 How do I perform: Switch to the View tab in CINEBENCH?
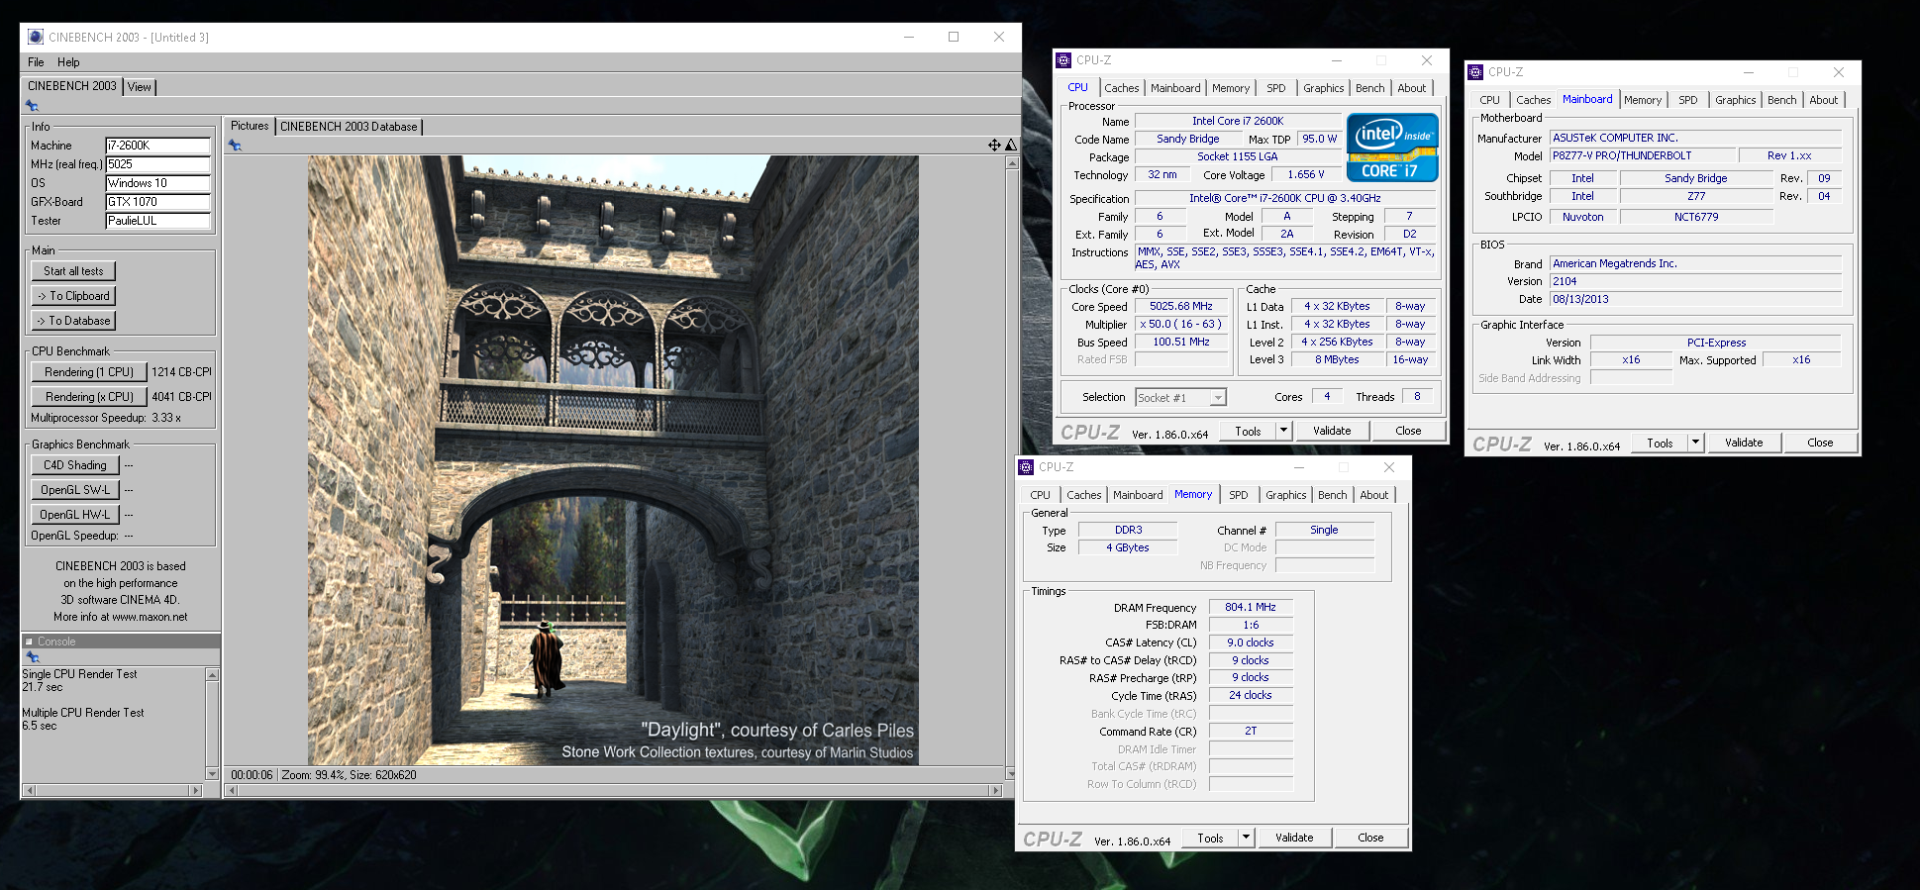(140, 87)
